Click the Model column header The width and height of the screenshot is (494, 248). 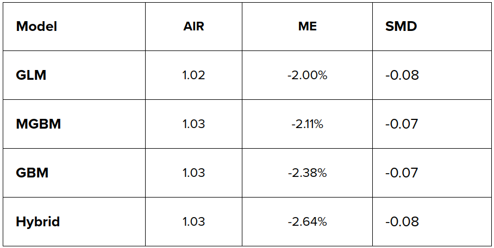coord(36,26)
